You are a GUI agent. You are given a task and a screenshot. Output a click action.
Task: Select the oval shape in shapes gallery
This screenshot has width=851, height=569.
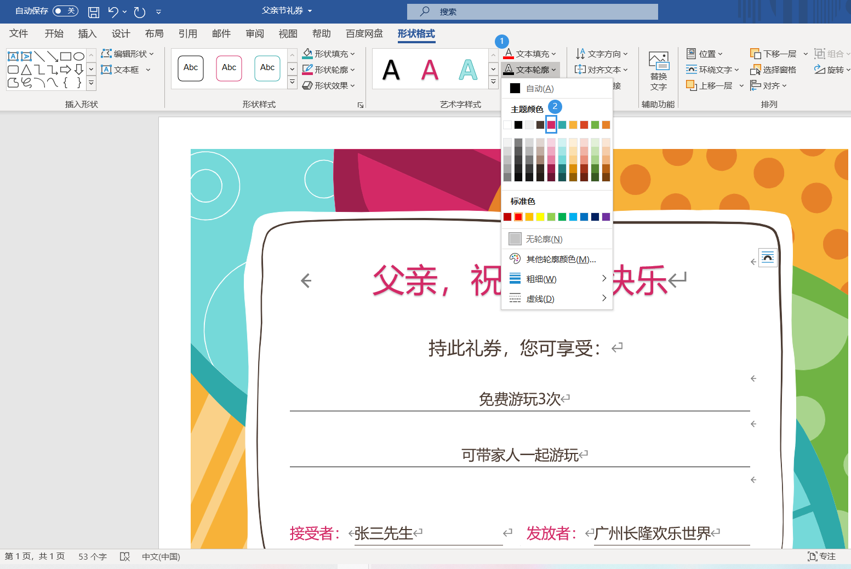79,56
